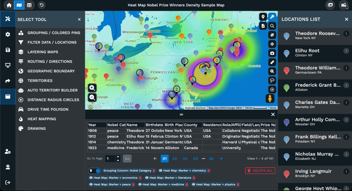Open the Routing / Directions tool

pos(50,61)
